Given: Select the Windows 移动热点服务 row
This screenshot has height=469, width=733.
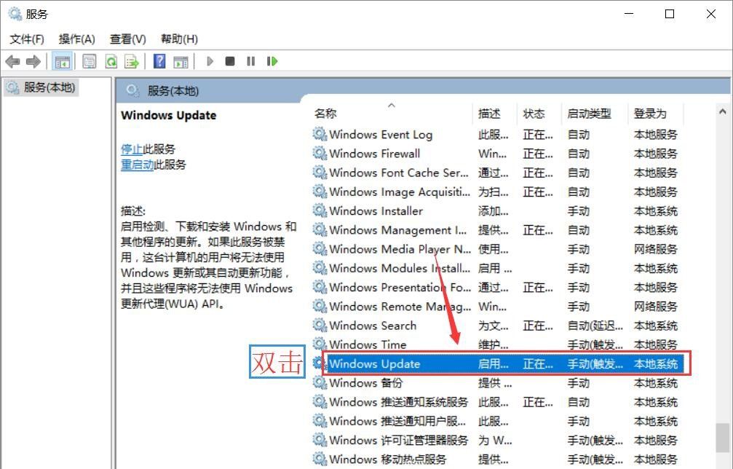Looking at the screenshot, I should [x=498, y=460].
